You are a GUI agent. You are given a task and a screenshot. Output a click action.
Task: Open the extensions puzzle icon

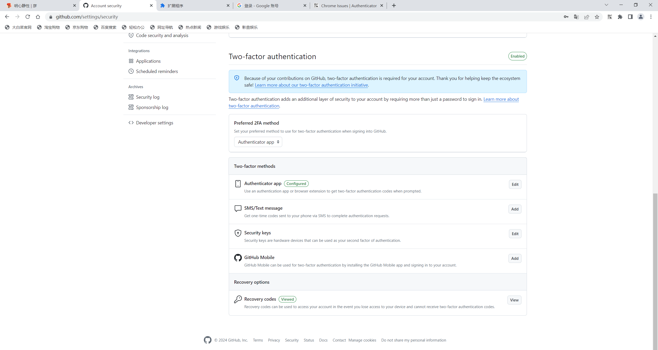pyautogui.click(x=620, y=17)
